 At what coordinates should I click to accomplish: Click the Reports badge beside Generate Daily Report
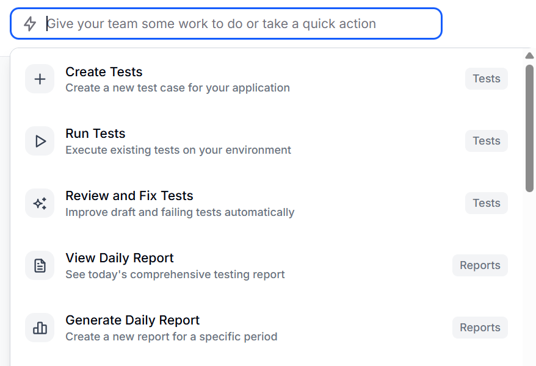click(x=480, y=328)
